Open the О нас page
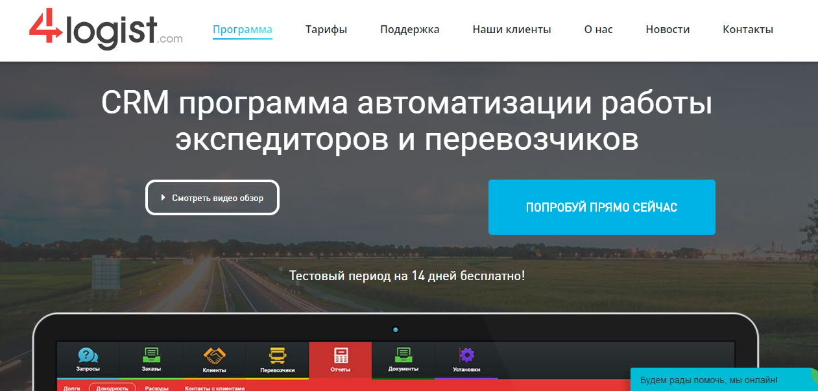The width and height of the screenshot is (818, 391). click(599, 29)
